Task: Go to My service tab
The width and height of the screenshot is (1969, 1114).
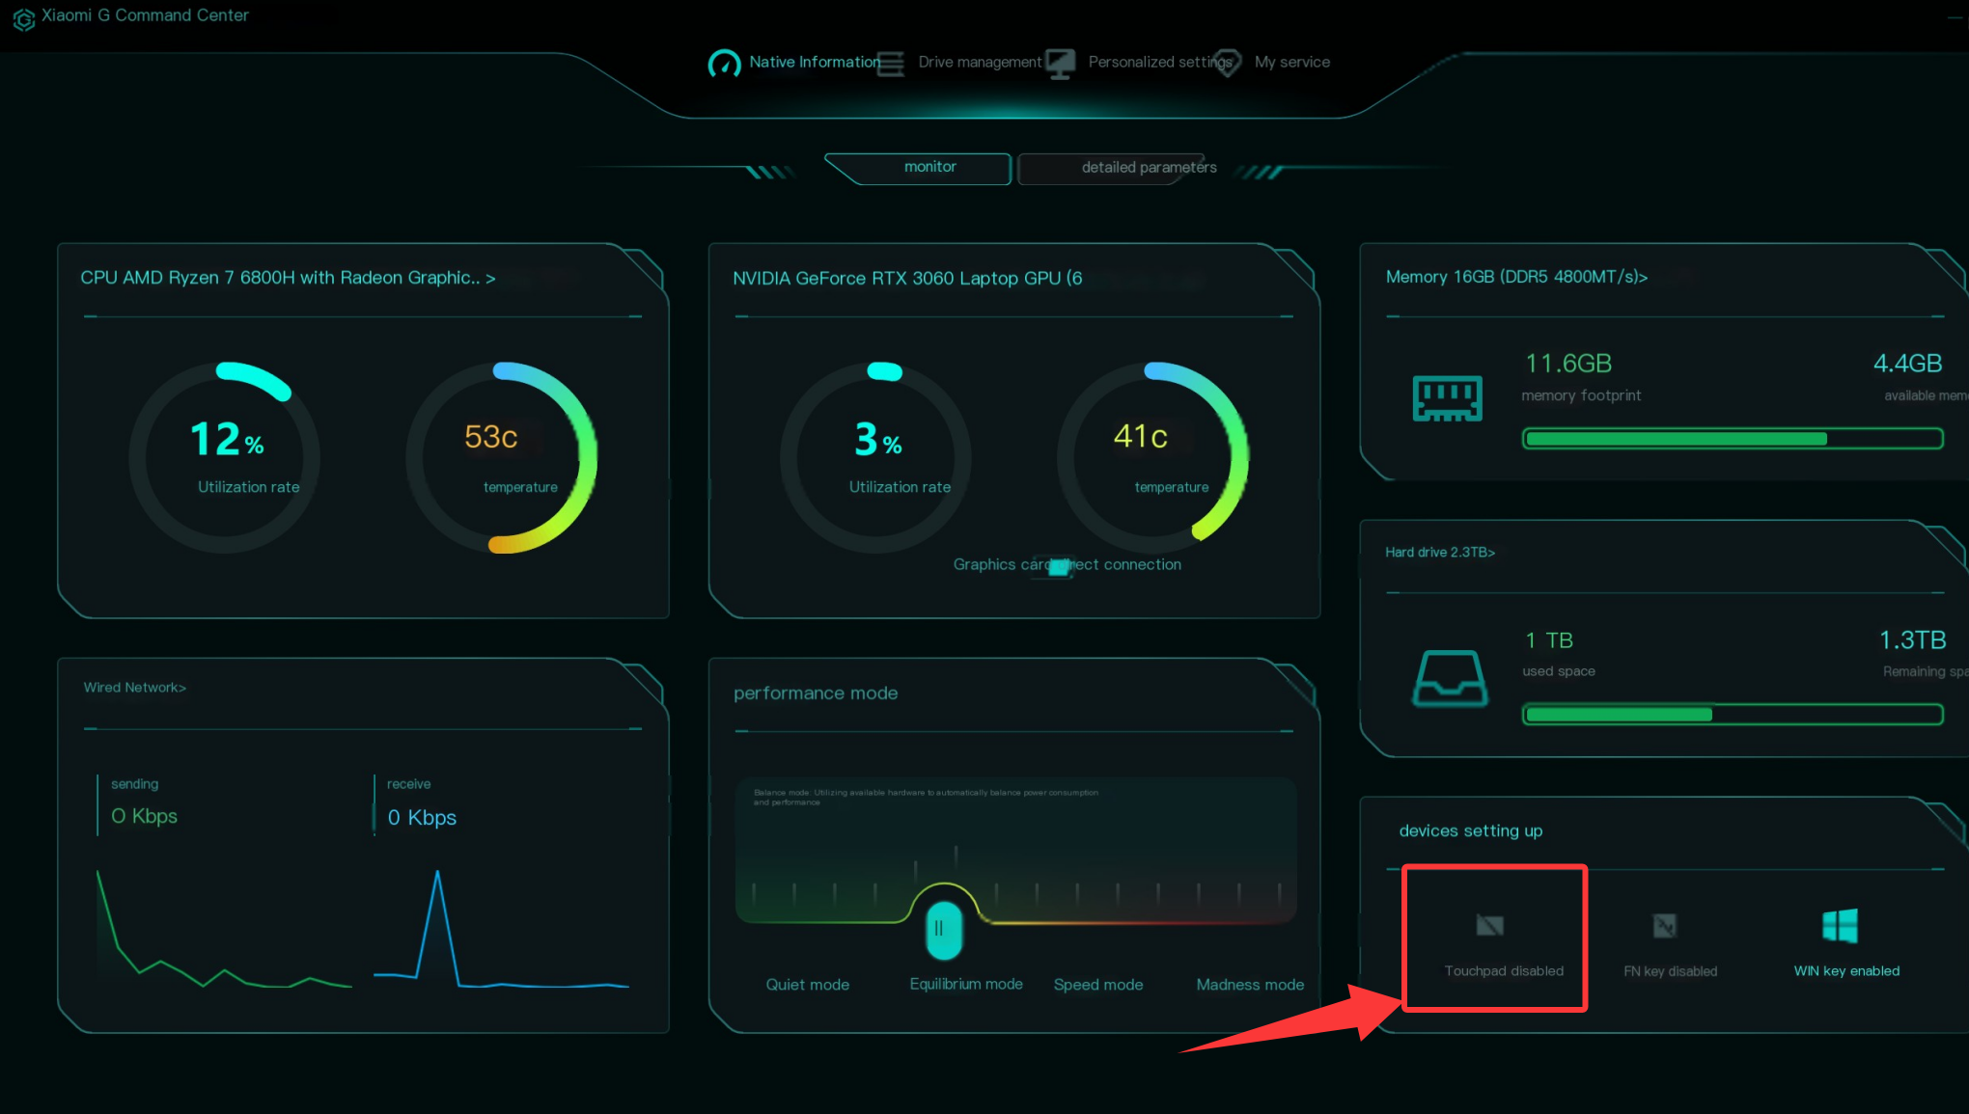Action: pos(1292,62)
